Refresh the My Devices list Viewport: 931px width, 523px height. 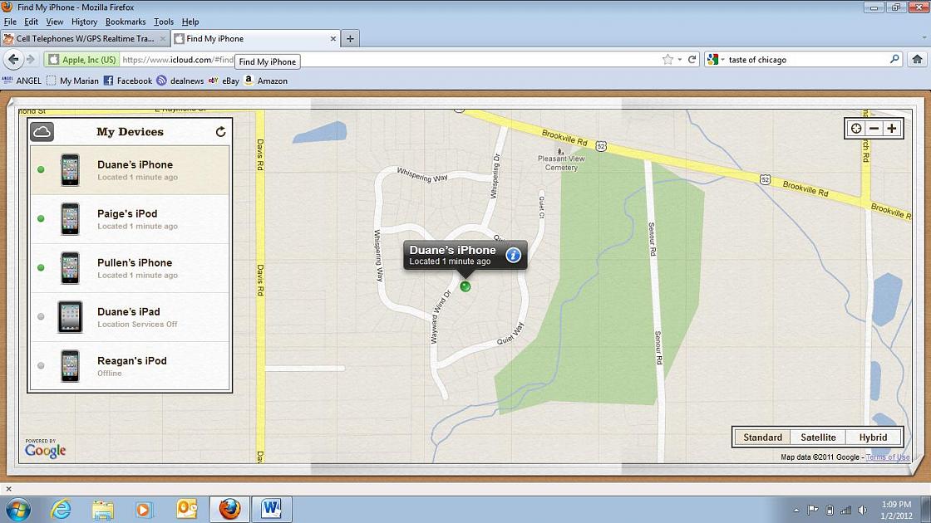[220, 132]
